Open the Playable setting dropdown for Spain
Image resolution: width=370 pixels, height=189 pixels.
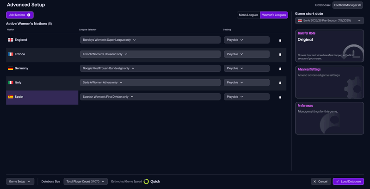pyautogui.click(x=247, y=97)
